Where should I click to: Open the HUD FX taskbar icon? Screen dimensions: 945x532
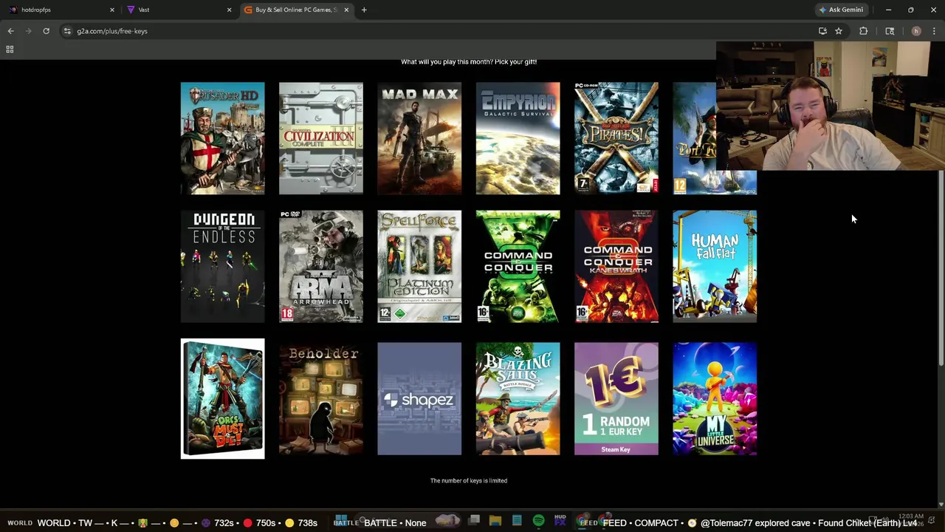560,521
